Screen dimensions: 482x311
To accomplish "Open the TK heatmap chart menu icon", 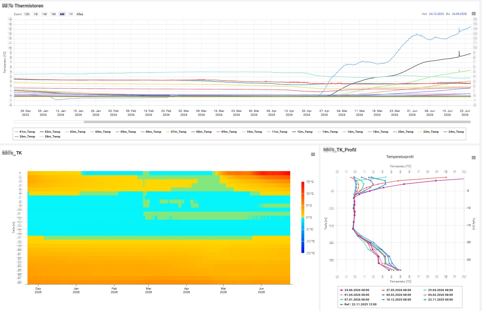I will [313, 154].
